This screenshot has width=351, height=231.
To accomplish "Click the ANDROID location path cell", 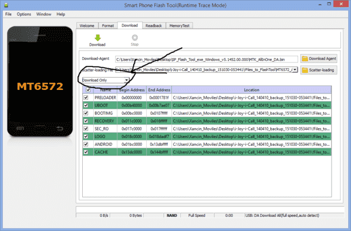I will [x=252, y=144].
